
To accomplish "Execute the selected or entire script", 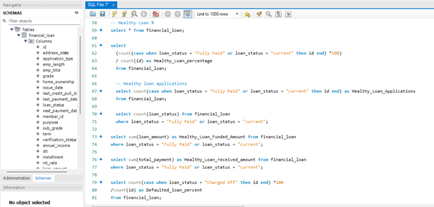I will [114, 14].
